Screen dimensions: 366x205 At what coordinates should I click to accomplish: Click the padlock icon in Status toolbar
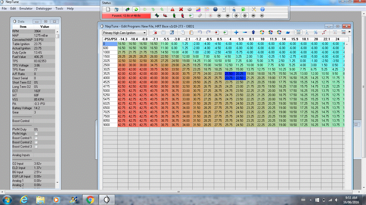[x=234, y=9]
